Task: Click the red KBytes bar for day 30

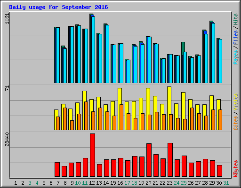Action: coord(219,171)
